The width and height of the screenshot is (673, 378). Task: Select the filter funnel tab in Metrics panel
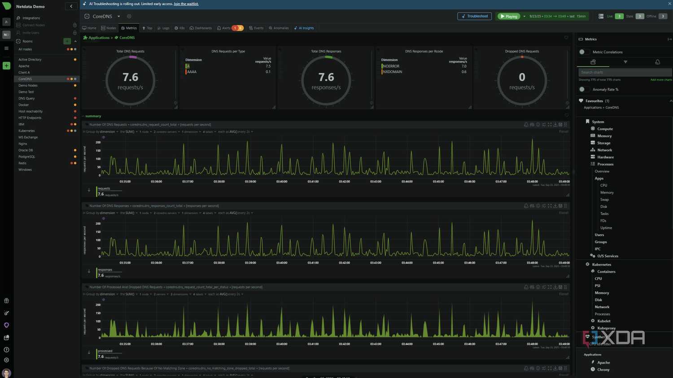625,62
